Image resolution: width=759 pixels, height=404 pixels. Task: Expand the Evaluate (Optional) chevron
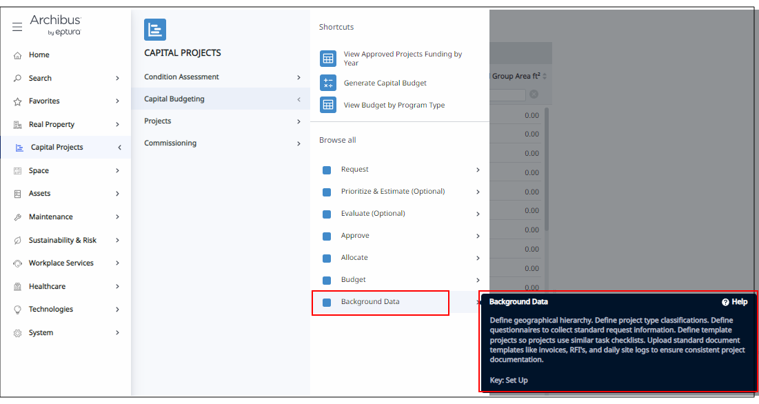[478, 214]
